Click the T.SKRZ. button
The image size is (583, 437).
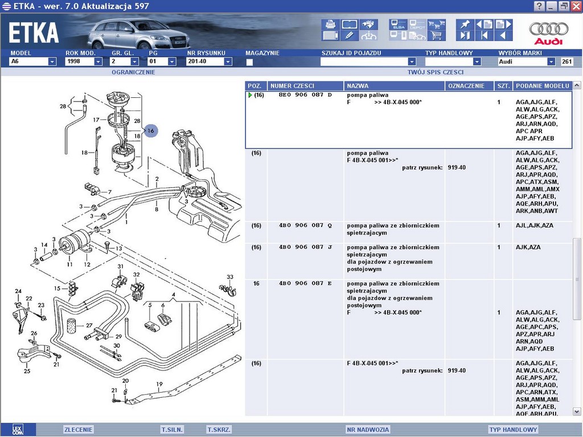pos(219,430)
